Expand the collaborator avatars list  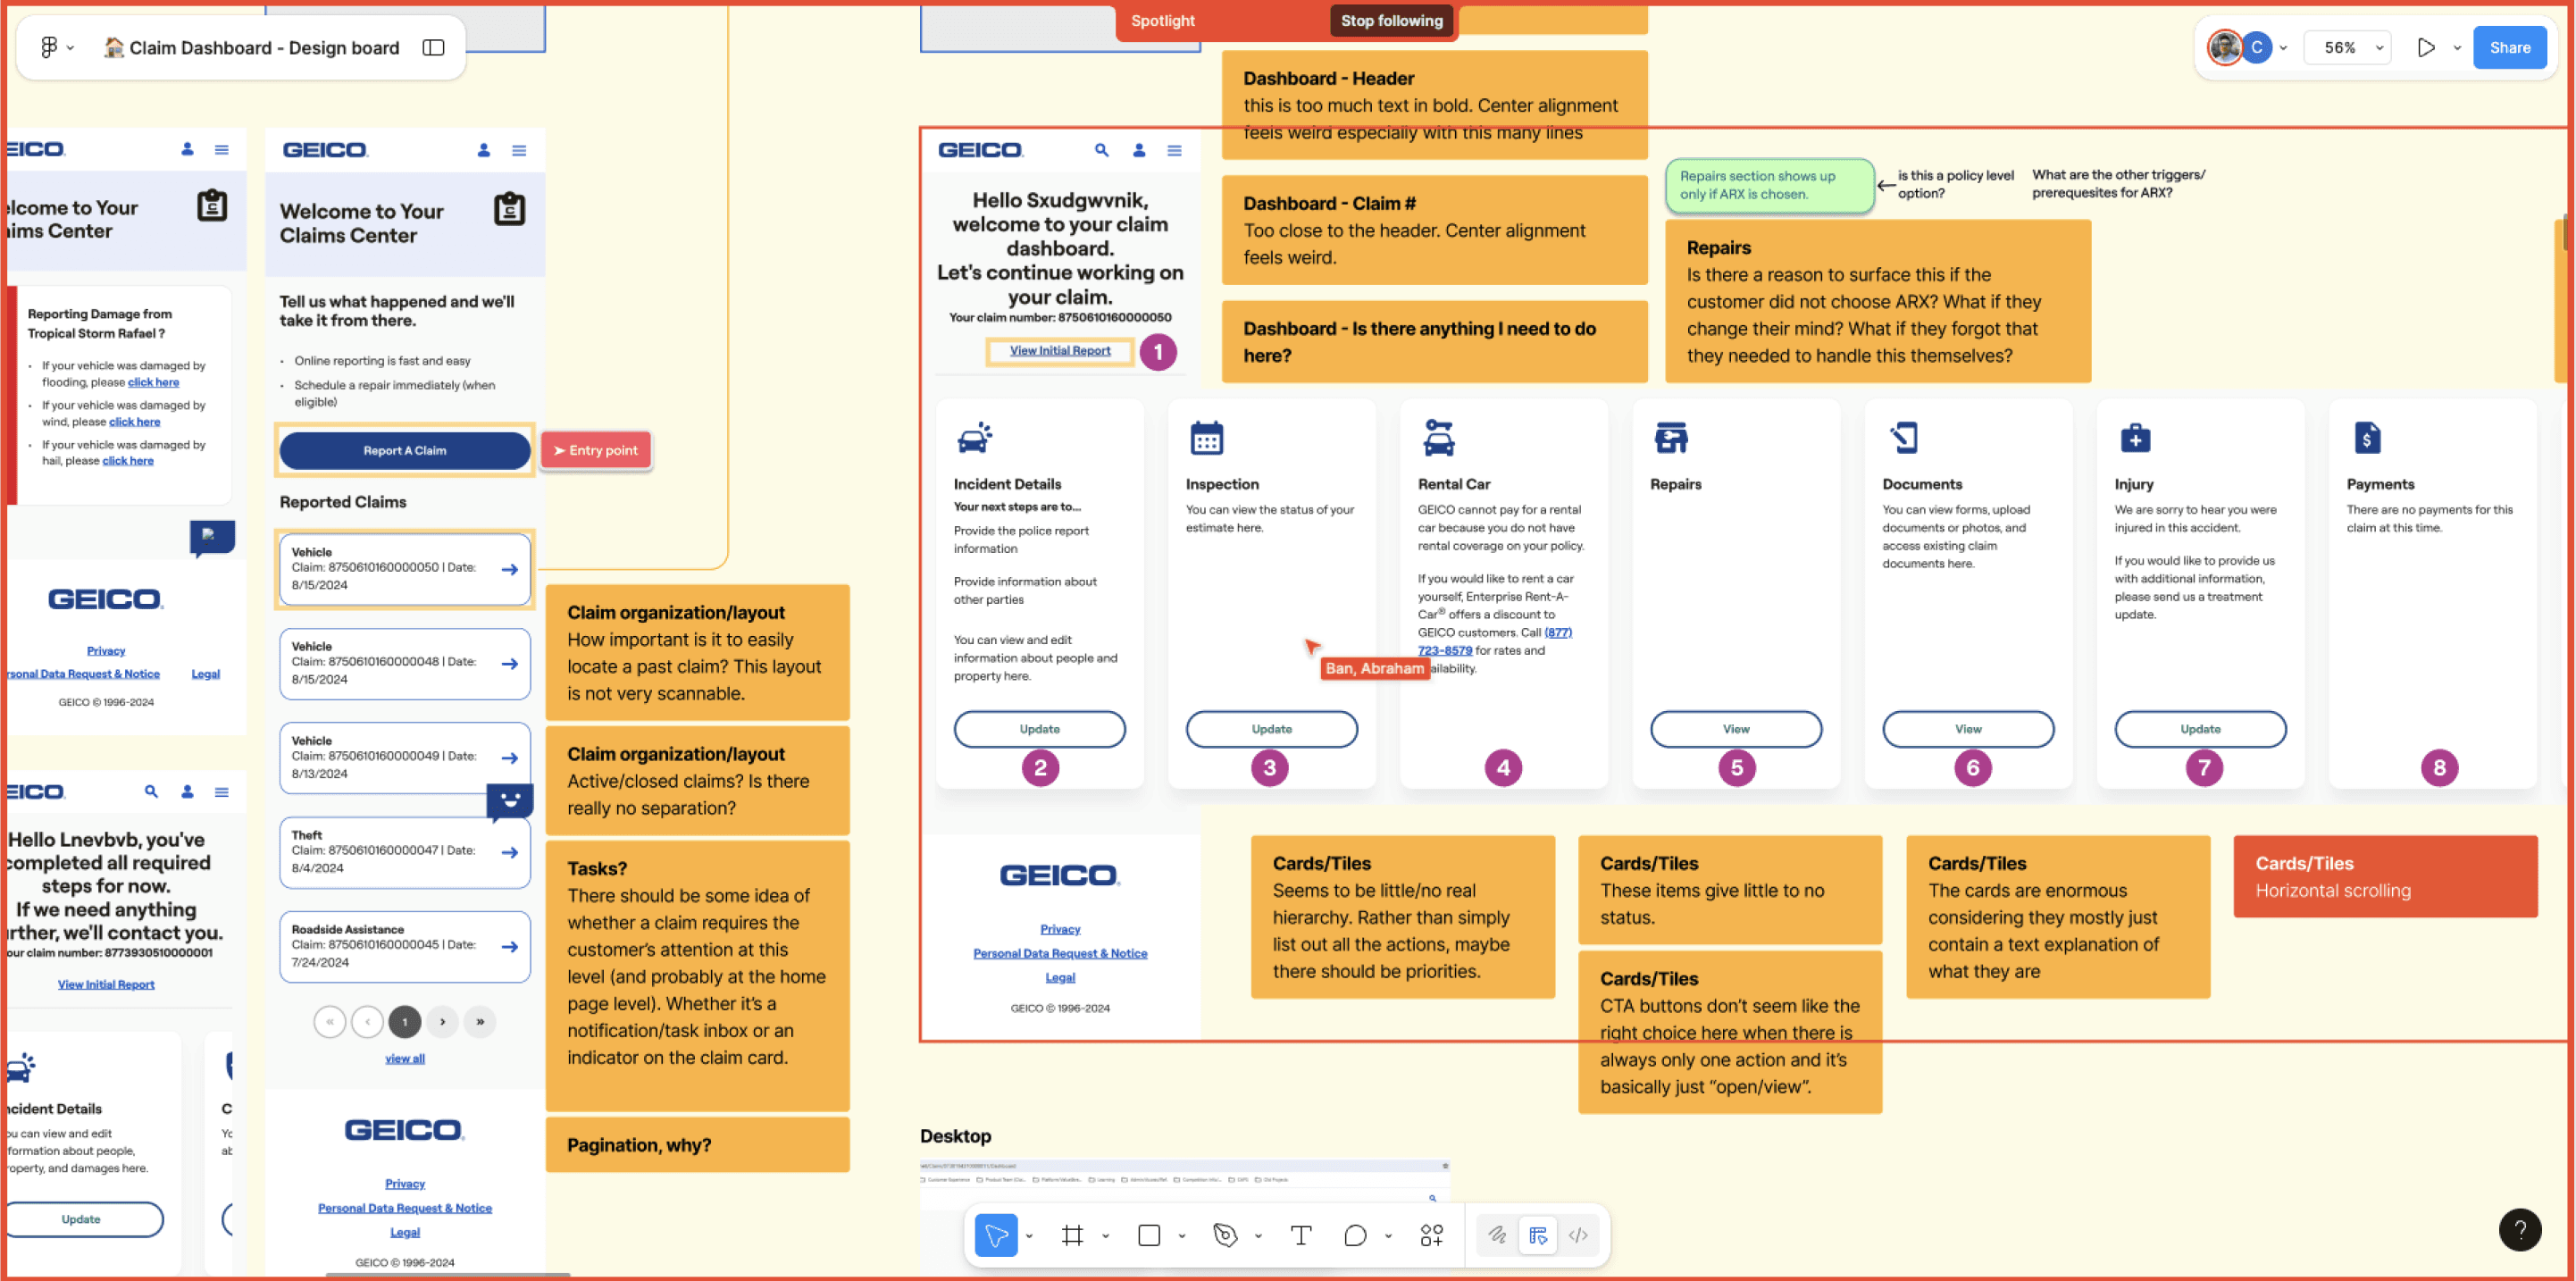click(x=2283, y=48)
